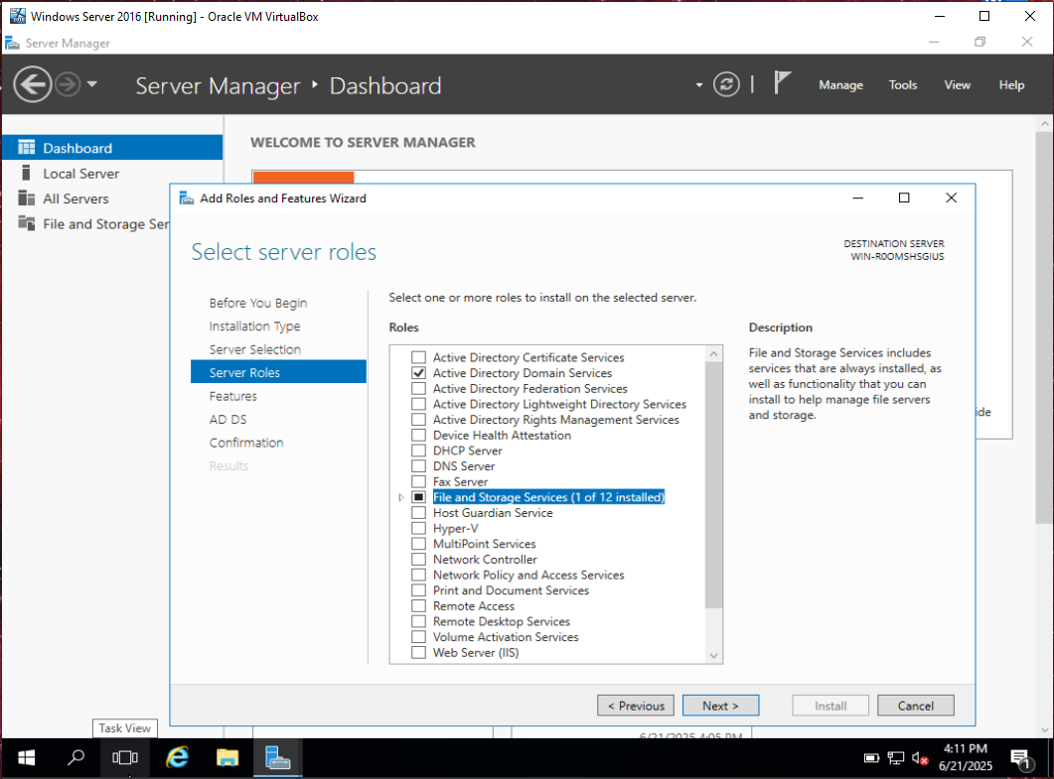Image resolution: width=1054 pixels, height=779 pixels.
Task: Click the network tray icon
Action: 895,758
